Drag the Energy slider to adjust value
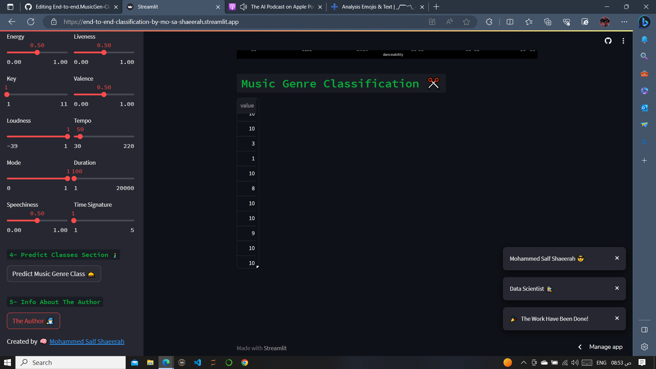656x369 pixels. click(37, 53)
